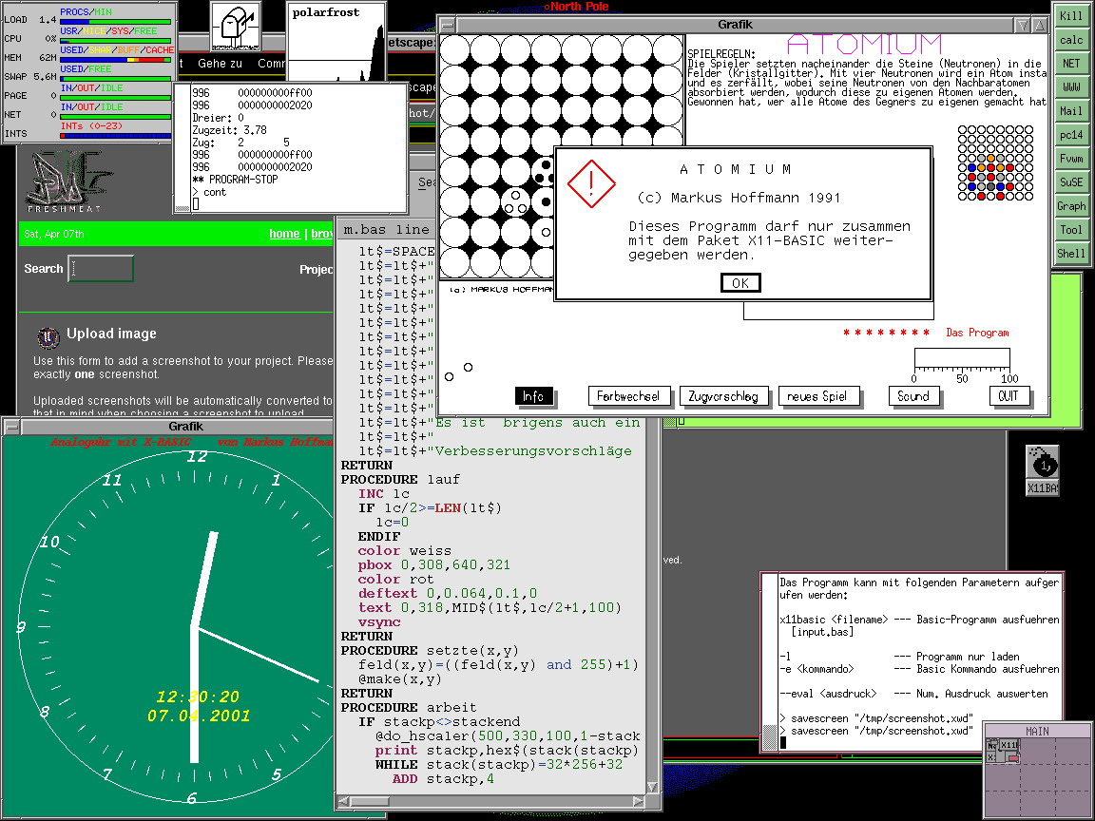Click the 'Zugzeit: 3.78' line in terminal
This screenshot has height=821, width=1095.
coord(230,130)
